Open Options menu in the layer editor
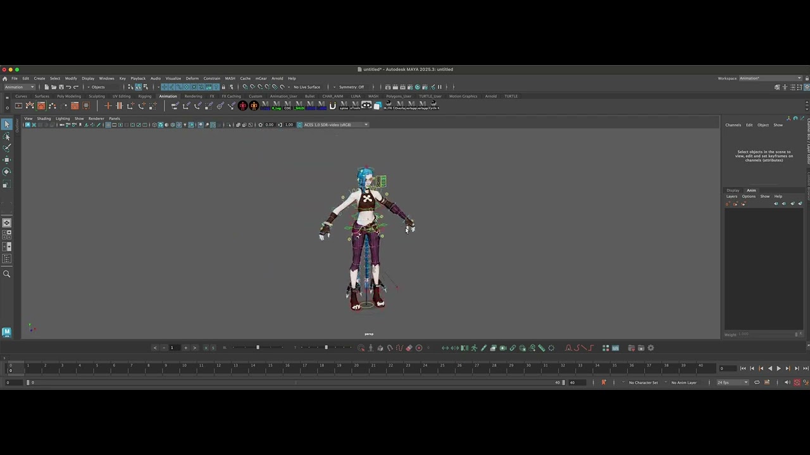810x455 pixels. (x=749, y=197)
